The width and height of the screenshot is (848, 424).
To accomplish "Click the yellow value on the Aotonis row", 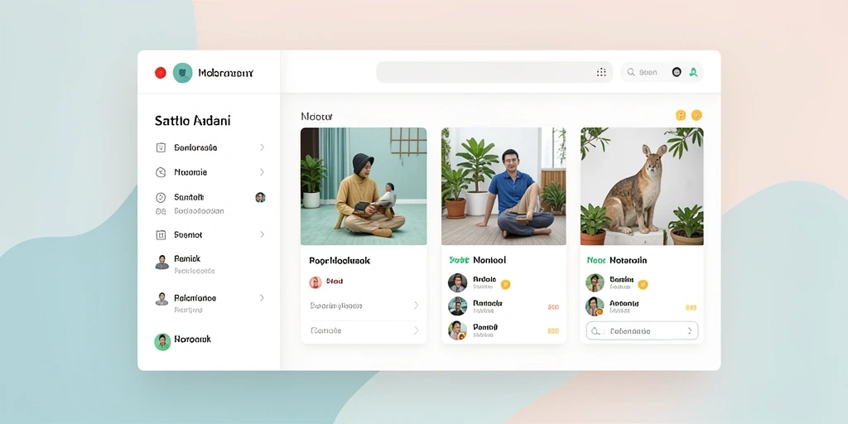I will click(x=691, y=307).
